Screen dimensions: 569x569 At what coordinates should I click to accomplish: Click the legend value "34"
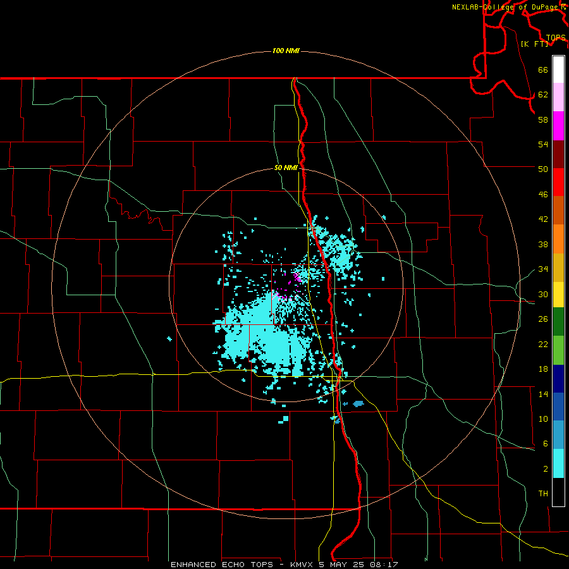[543, 269]
